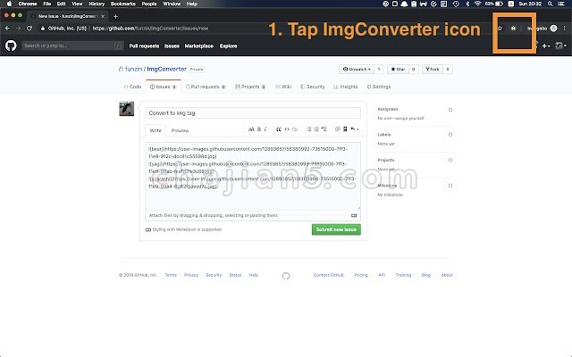Click Submit new issue button

click(336, 229)
